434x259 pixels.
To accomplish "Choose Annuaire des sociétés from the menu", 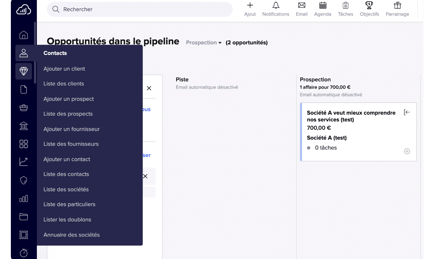I will pyautogui.click(x=71, y=235).
